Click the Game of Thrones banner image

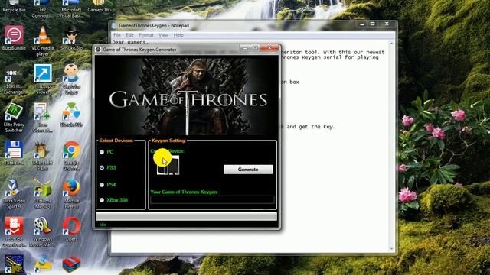coord(187,96)
